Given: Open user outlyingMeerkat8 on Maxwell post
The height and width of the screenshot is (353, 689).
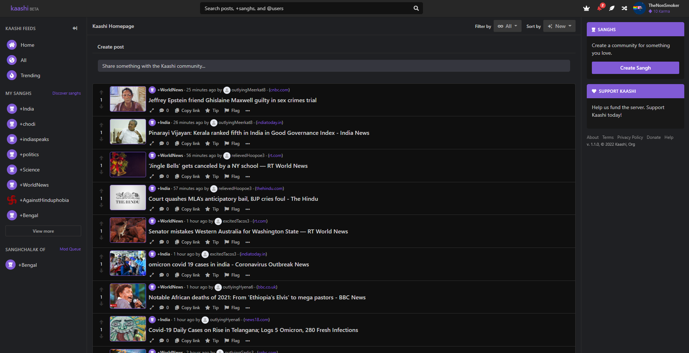Looking at the screenshot, I should pos(248,90).
